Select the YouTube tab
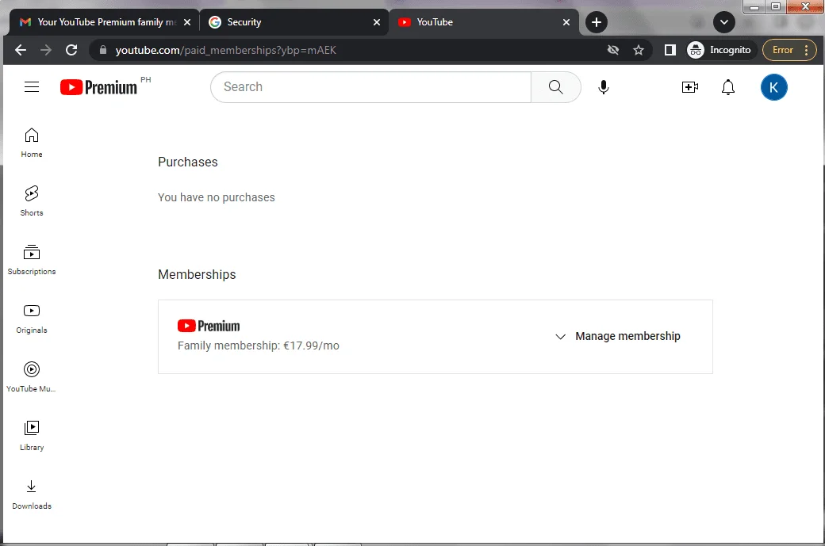The width and height of the screenshot is (825, 546). click(483, 22)
